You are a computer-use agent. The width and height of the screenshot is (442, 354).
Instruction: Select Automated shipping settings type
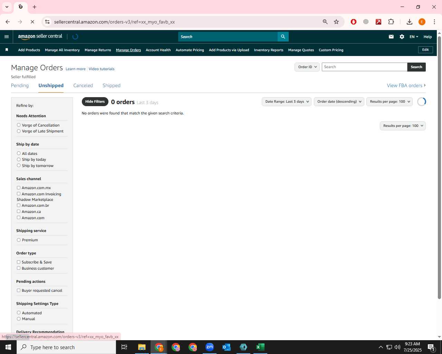tap(19, 313)
